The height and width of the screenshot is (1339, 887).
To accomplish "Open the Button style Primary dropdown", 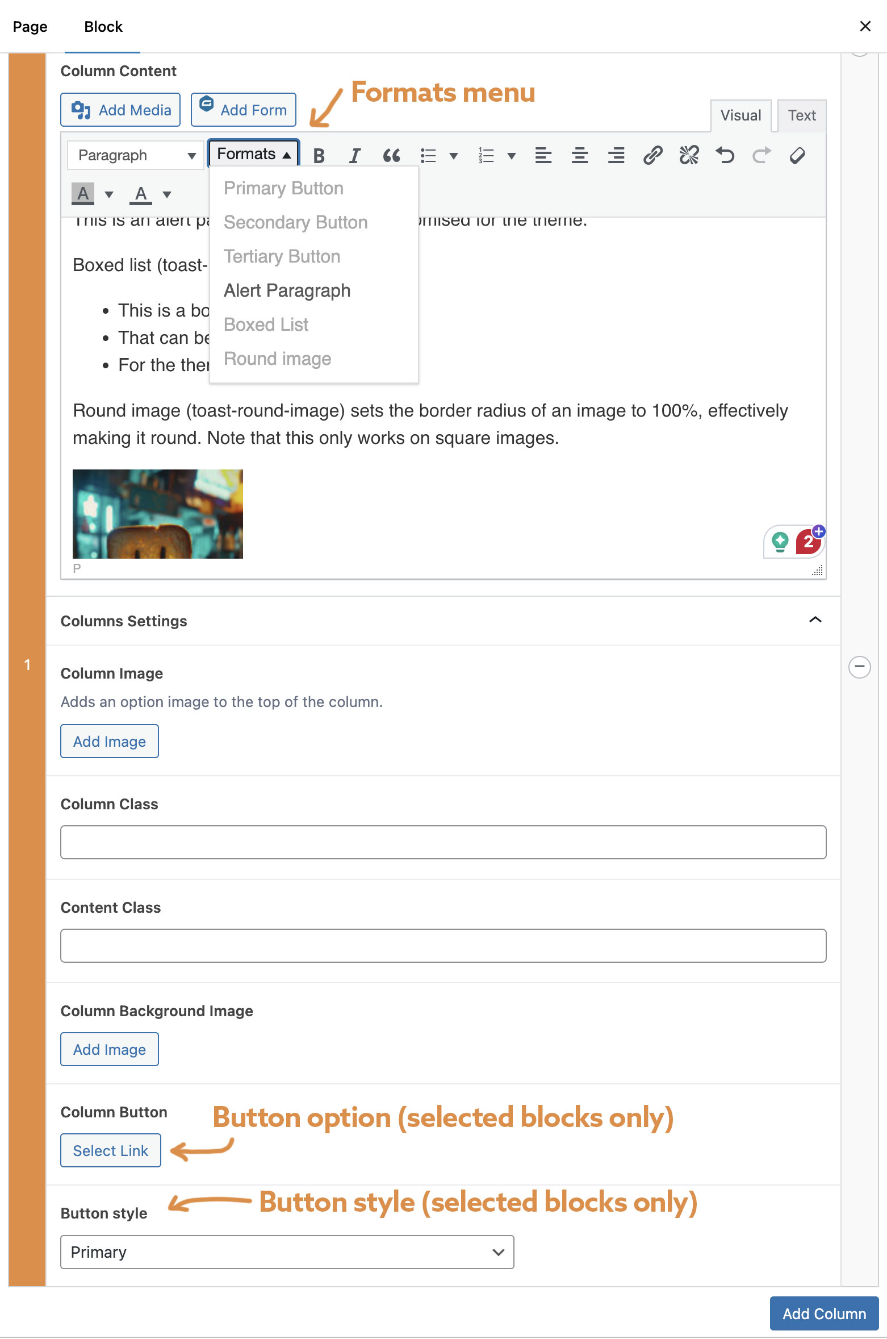I will [x=287, y=1251].
